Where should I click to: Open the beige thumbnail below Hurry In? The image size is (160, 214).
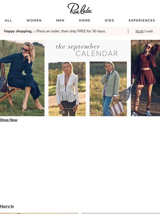coord(39,213)
